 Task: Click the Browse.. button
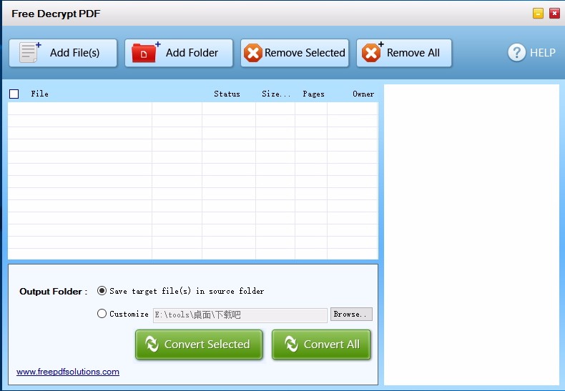[x=351, y=314]
